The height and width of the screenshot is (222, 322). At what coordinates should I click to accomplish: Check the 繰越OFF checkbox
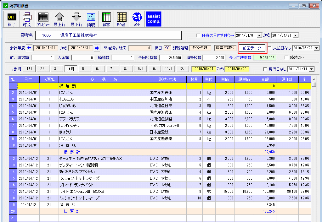click(x=286, y=57)
